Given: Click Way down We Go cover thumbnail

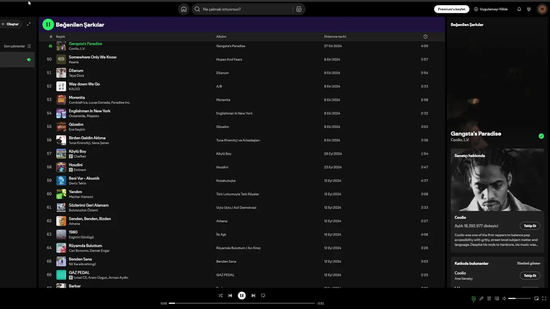Looking at the screenshot, I should [61, 86].
